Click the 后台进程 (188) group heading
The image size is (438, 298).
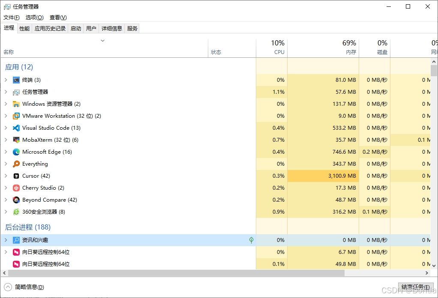pos(28,227)
